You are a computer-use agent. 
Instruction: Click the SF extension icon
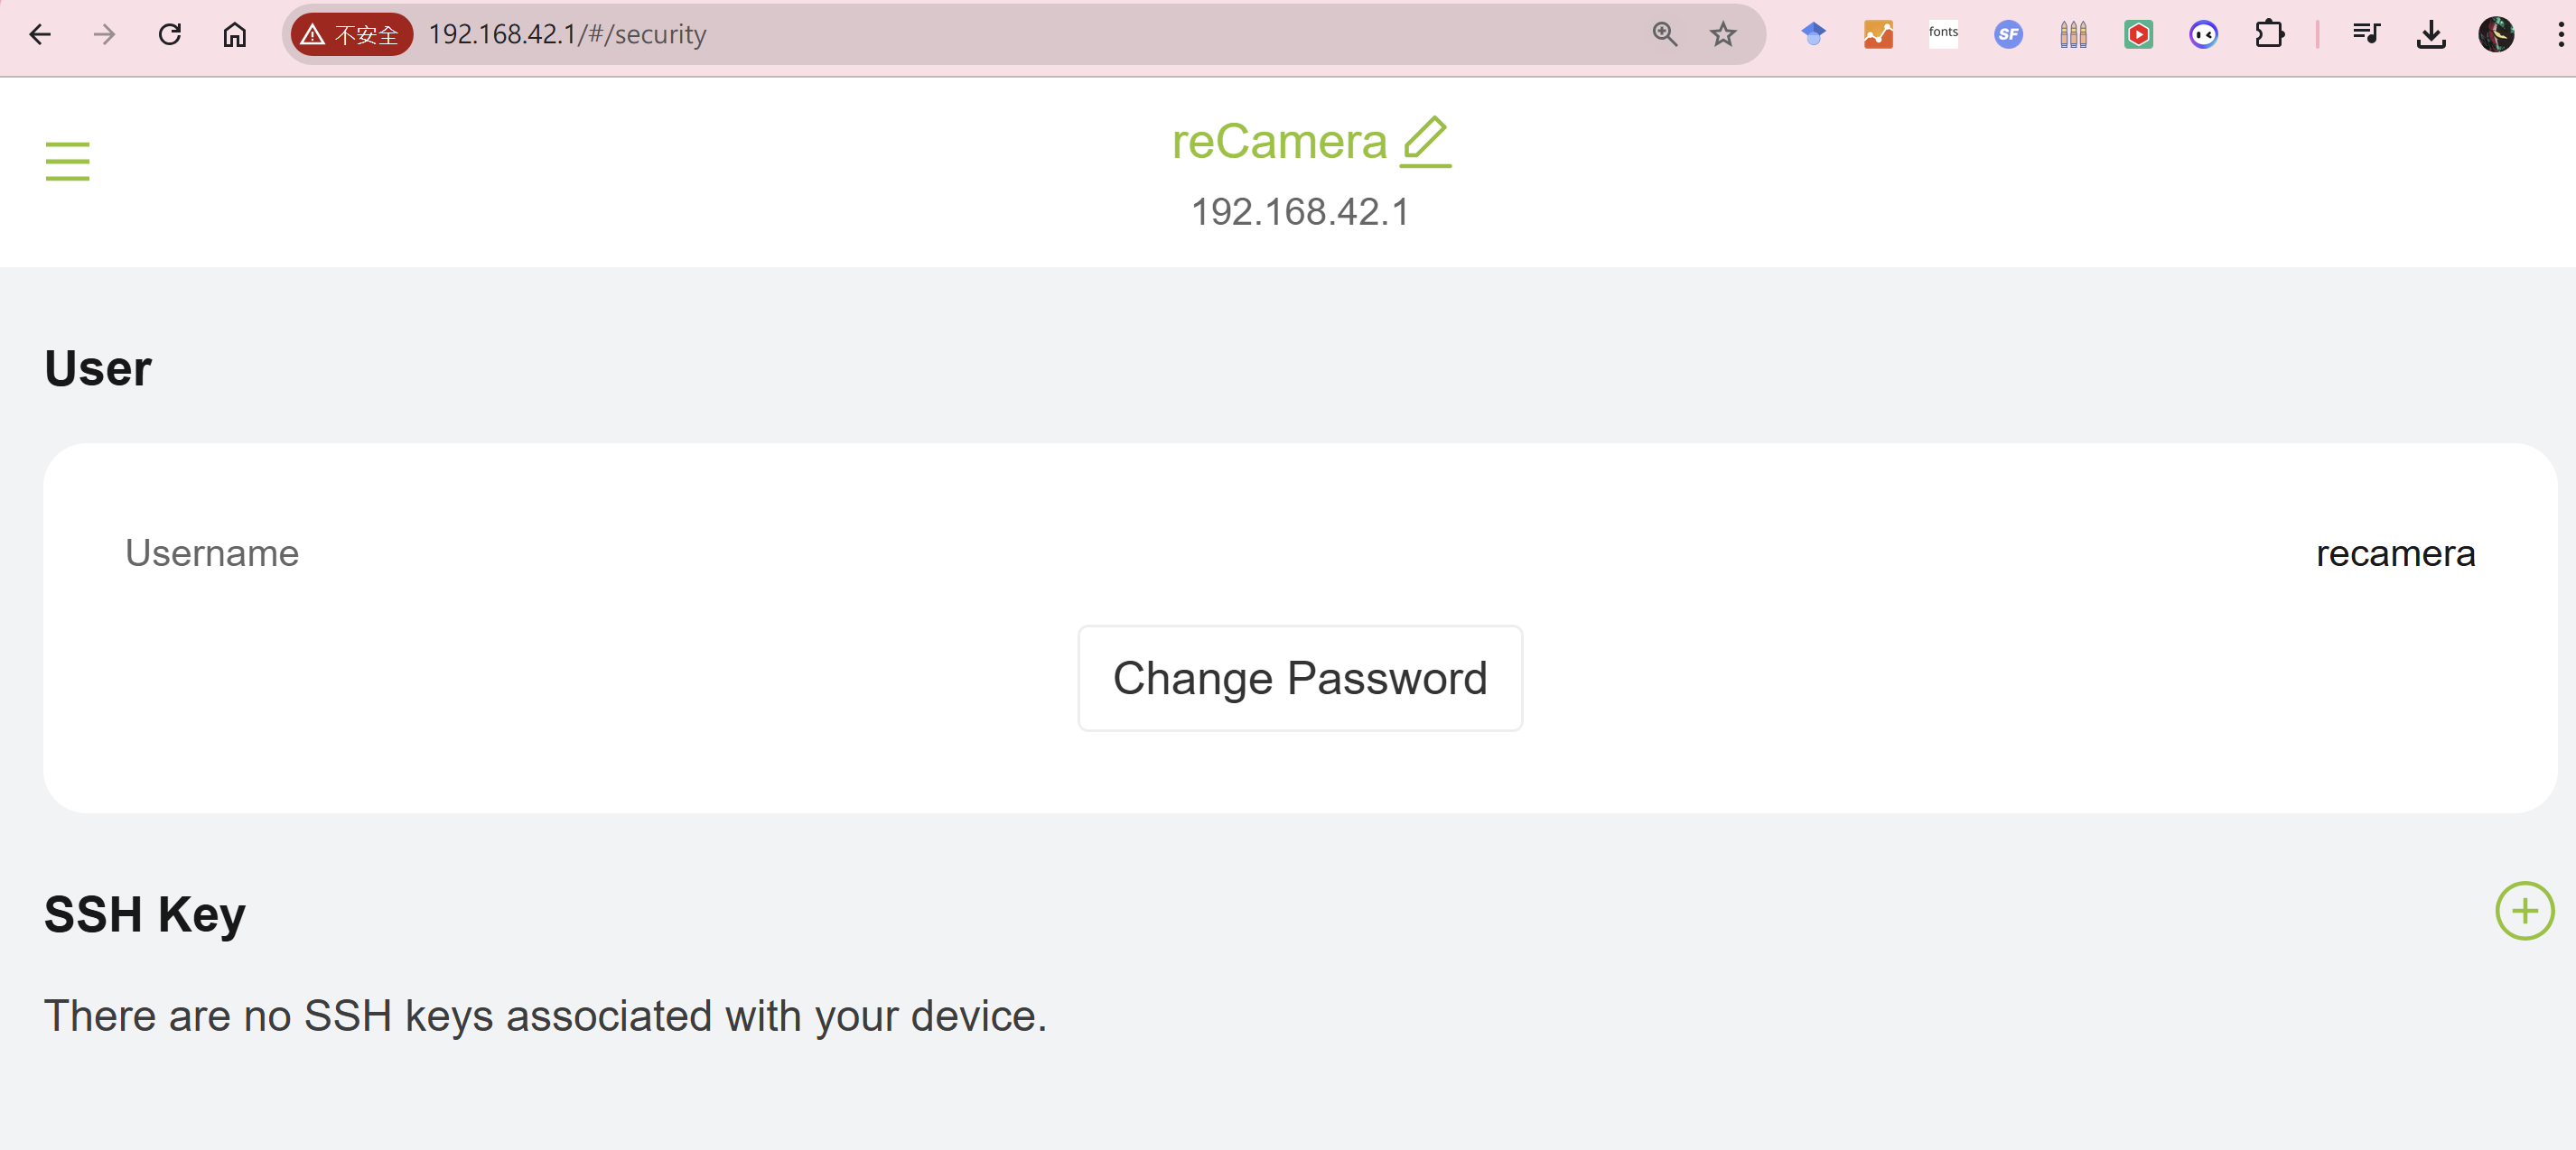(x=2008, y=35)
